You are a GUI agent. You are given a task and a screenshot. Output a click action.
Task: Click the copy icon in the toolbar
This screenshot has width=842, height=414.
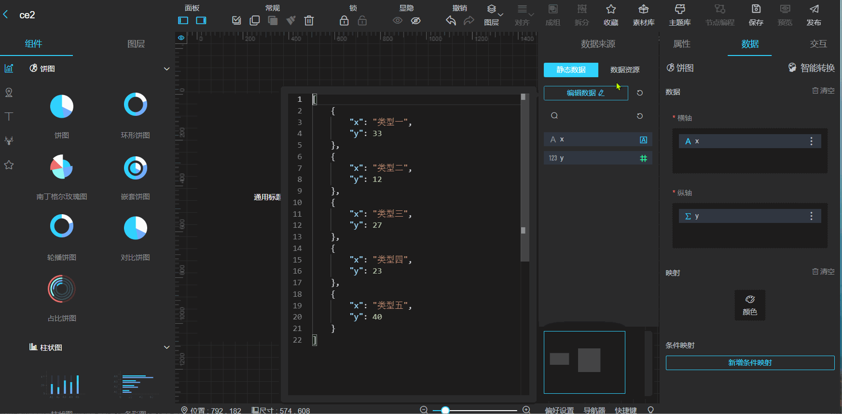click(255, 20)
